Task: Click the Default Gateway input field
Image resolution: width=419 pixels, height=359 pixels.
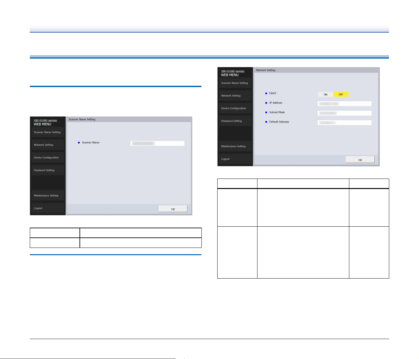Action: (344, 123)
